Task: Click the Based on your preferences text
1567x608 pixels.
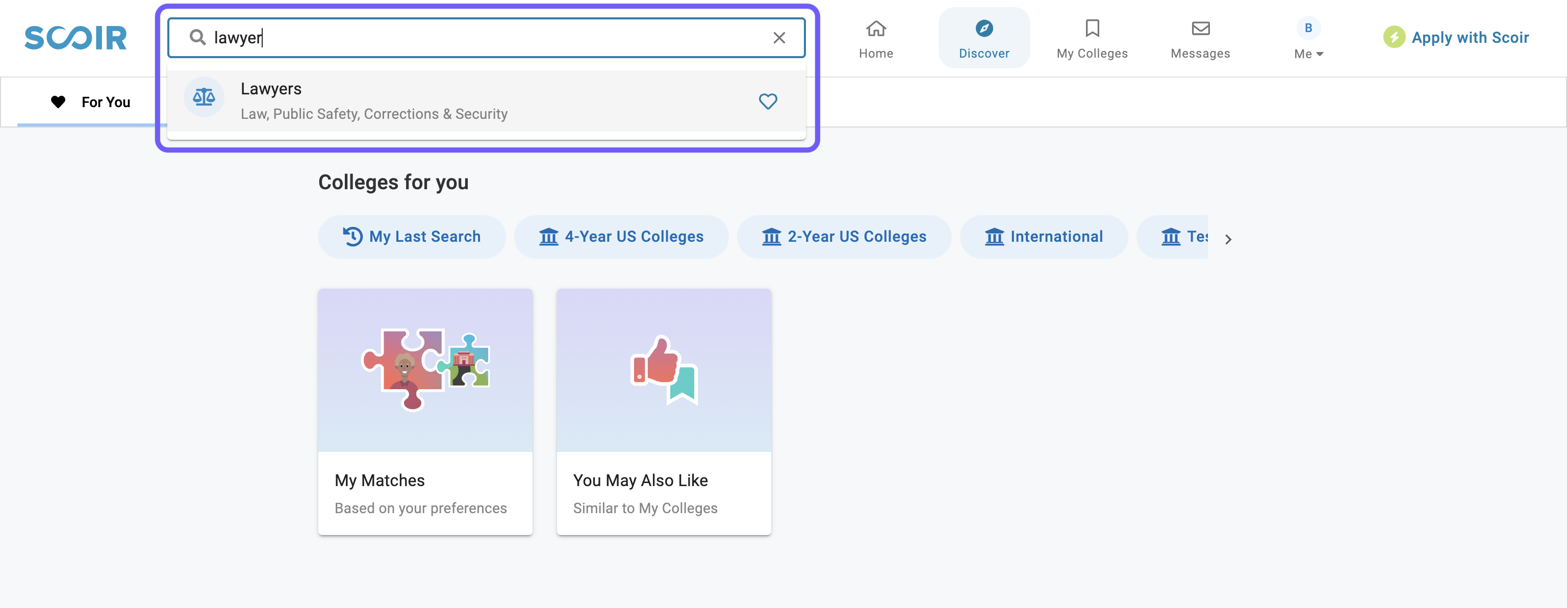Action: pyautogui.click(x=420, y=509)
